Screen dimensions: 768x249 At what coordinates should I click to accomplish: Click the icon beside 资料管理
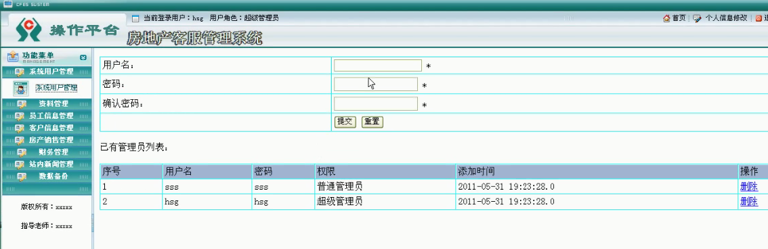click(x=22, y=104)
